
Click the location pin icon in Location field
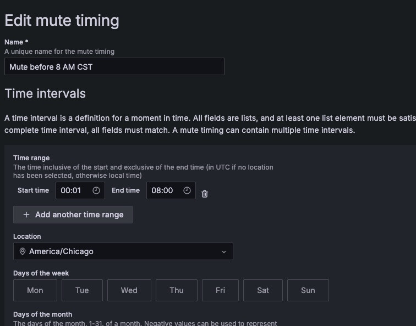tap(23, 251)
